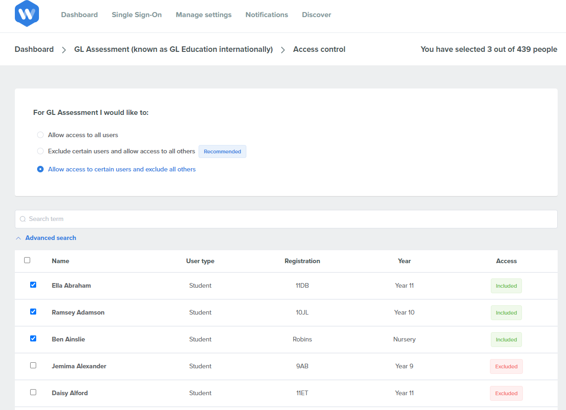
Task: Click Daisy Alford's Excluded badge
Action: click(x=506, y=393)
